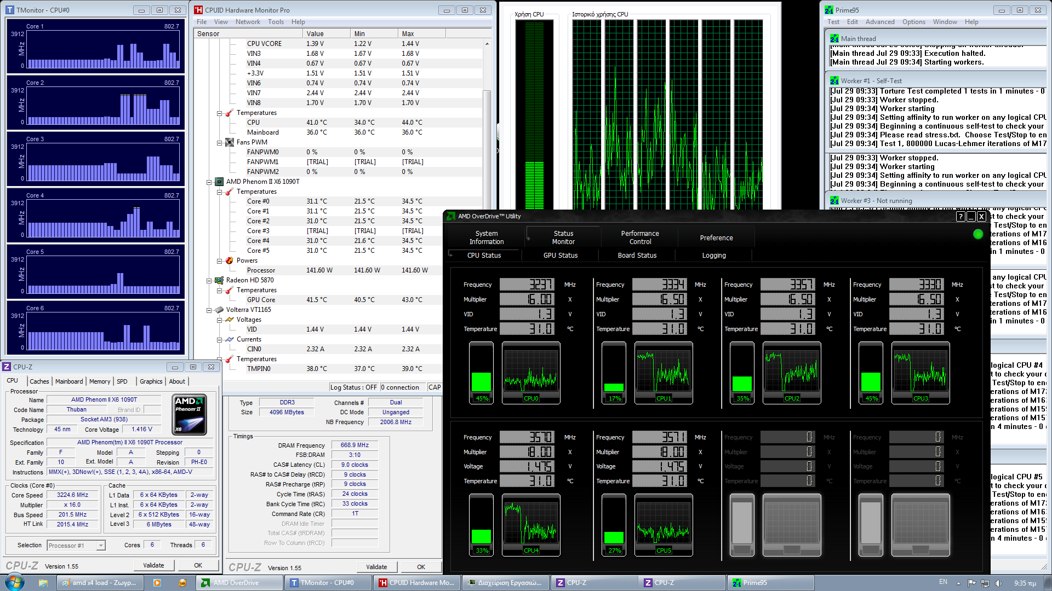Click the Powers flame icon
The height and width of the screenshot is (591, 1052).
(230, 260)
